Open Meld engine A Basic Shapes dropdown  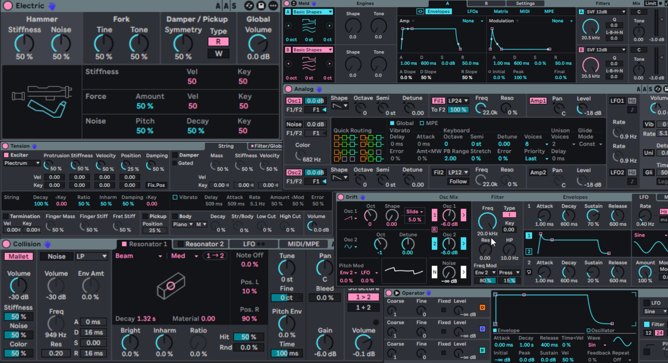point(312,12)
